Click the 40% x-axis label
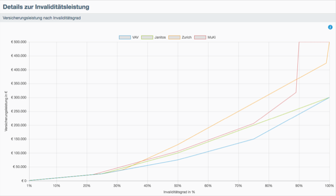Image resolution: width=336 pixels, height=196 pixels. pos(147,186)
